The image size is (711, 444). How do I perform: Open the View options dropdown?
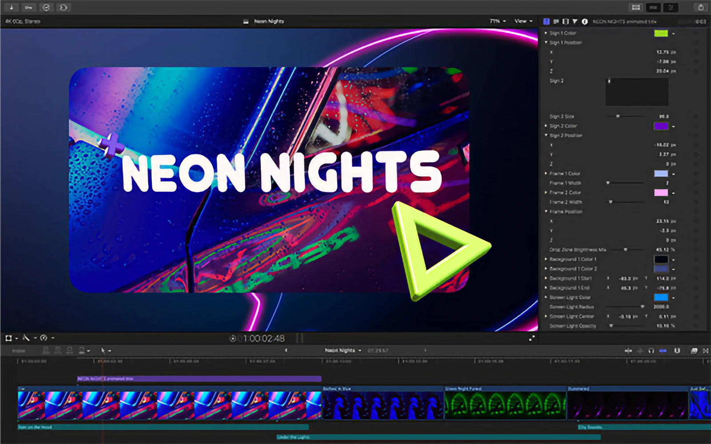523,21
